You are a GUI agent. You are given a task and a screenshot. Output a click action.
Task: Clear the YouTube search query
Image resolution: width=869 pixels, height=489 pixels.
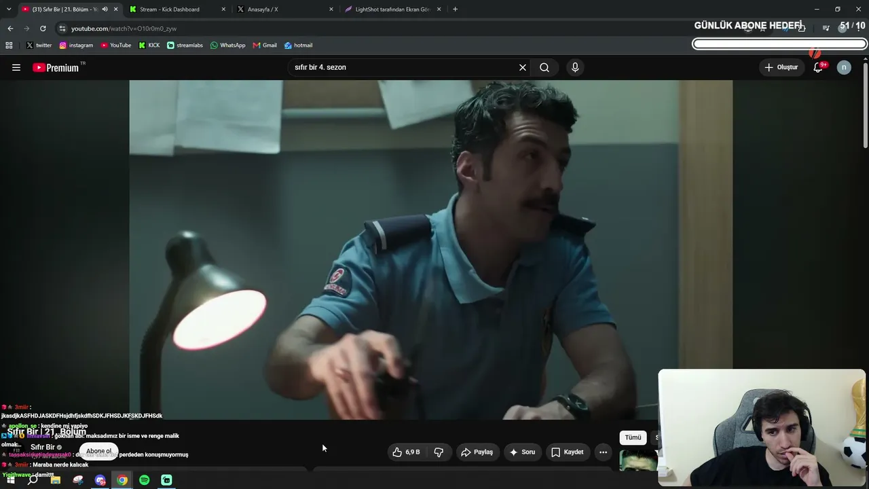(x=523, y=67)
